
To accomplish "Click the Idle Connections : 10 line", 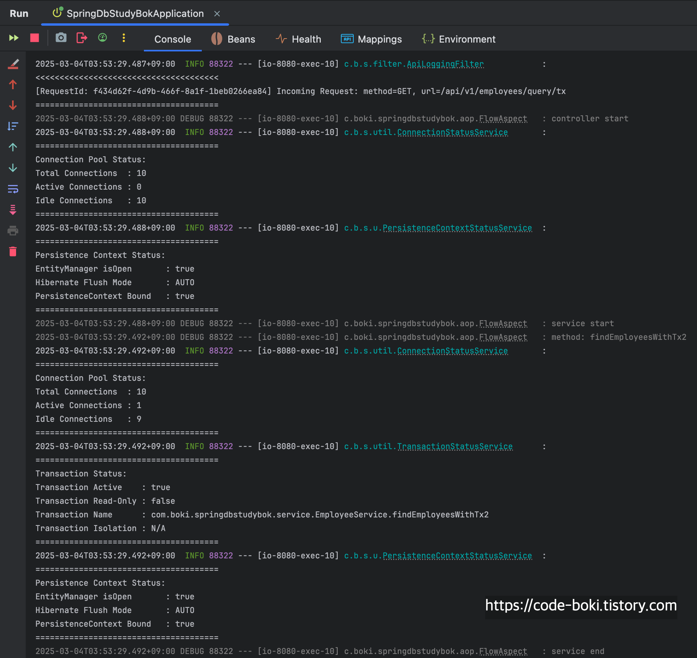I will [x=90, y=200].
